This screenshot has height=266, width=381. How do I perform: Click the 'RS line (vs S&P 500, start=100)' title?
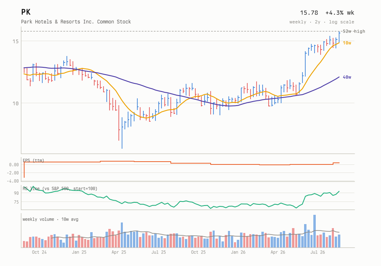(60, 189)
